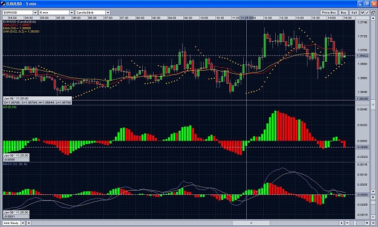
Task: Click the 07:00 time axis label
Action: point(108,18)
